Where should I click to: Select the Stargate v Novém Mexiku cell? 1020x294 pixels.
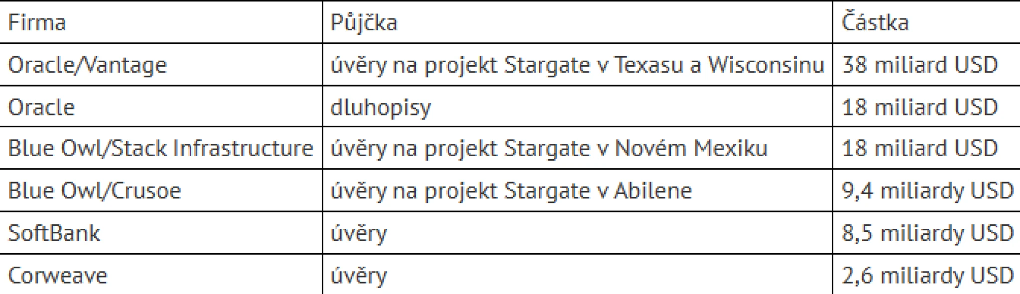[548, 148]
